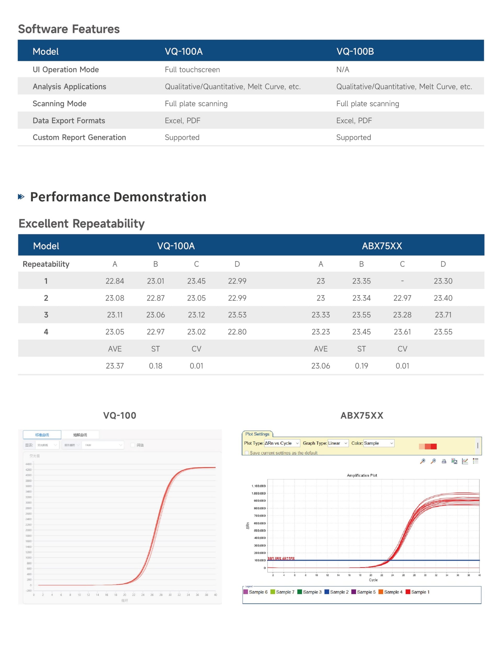Screen dimensions: 502x659
Task: Click the Sample 4 orange legend swatch
Action: (x=381, y=592)
